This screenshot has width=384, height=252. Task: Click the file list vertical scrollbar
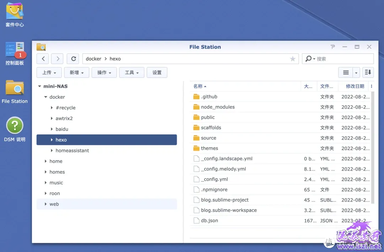click(373, 148)
